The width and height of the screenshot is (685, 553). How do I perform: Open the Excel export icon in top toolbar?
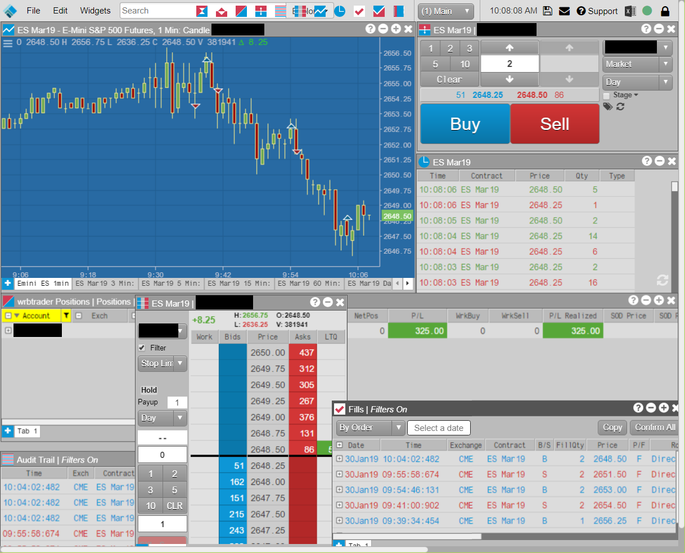tap(630, 11)
